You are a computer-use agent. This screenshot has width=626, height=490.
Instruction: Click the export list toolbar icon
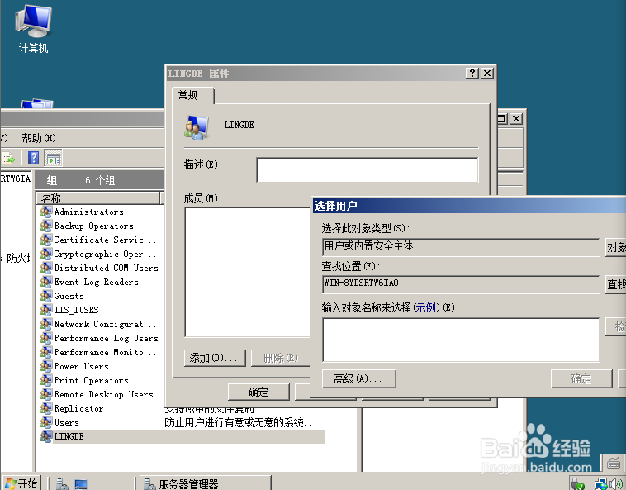tap(8, 158)
